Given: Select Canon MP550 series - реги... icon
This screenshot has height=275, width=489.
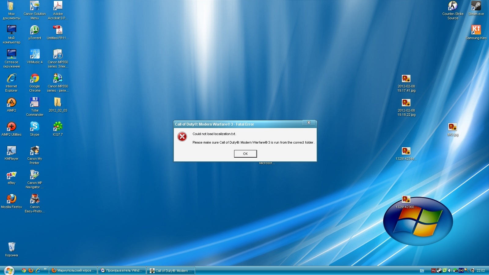Looking at the screenshot, I should 58,83.
